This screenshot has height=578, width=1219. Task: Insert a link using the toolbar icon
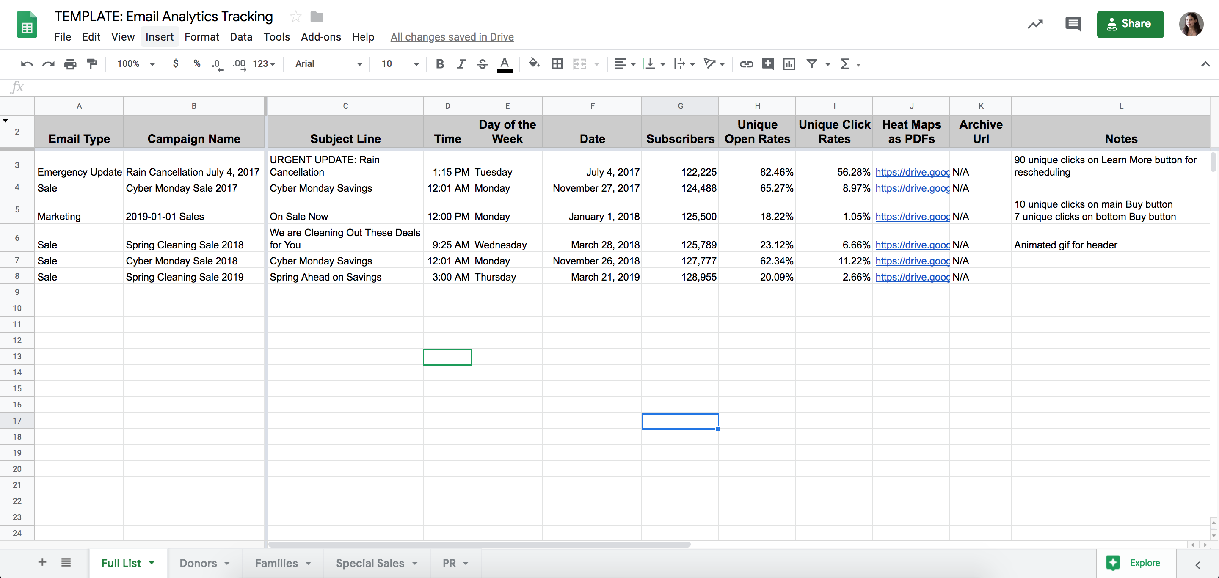(746, 64)
